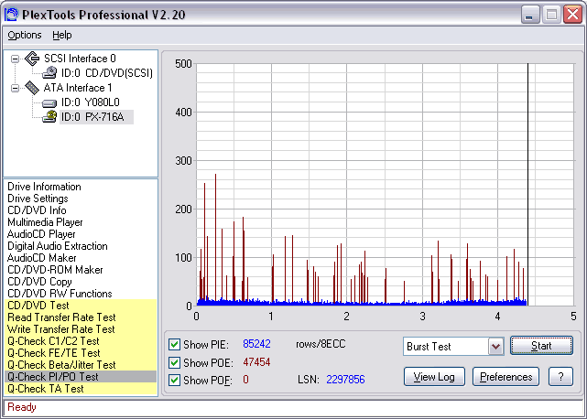Screen dimensions: 587x419
Task: Toggle the Show POE checkbox
Action: point(174,362)
